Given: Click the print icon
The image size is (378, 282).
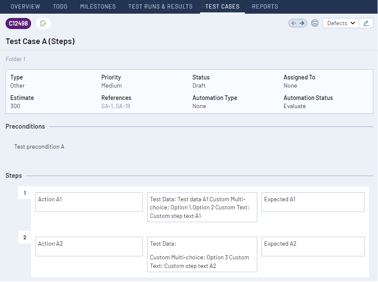Looking at the screenshot, I should pyautogui.click(x=315, y=23).
